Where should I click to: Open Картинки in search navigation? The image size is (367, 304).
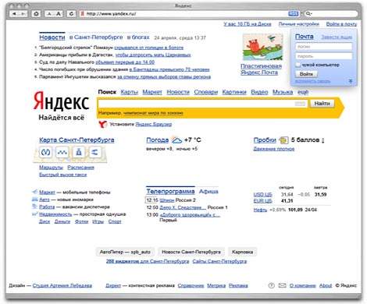click(x=234, y=92)
